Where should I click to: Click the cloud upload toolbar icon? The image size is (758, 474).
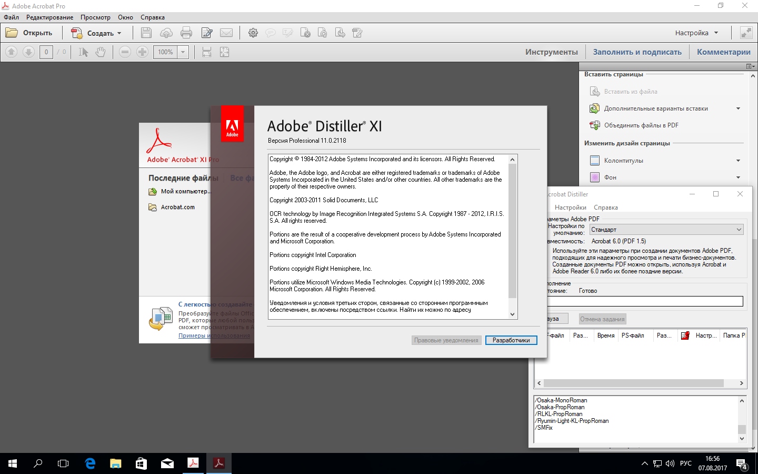(x=166, y=33)
